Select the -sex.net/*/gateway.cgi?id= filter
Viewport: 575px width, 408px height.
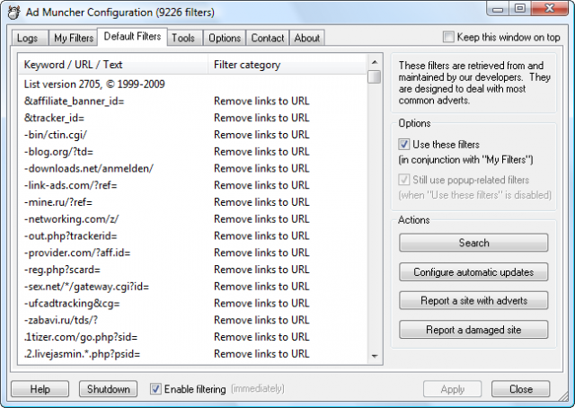point(192,287)
